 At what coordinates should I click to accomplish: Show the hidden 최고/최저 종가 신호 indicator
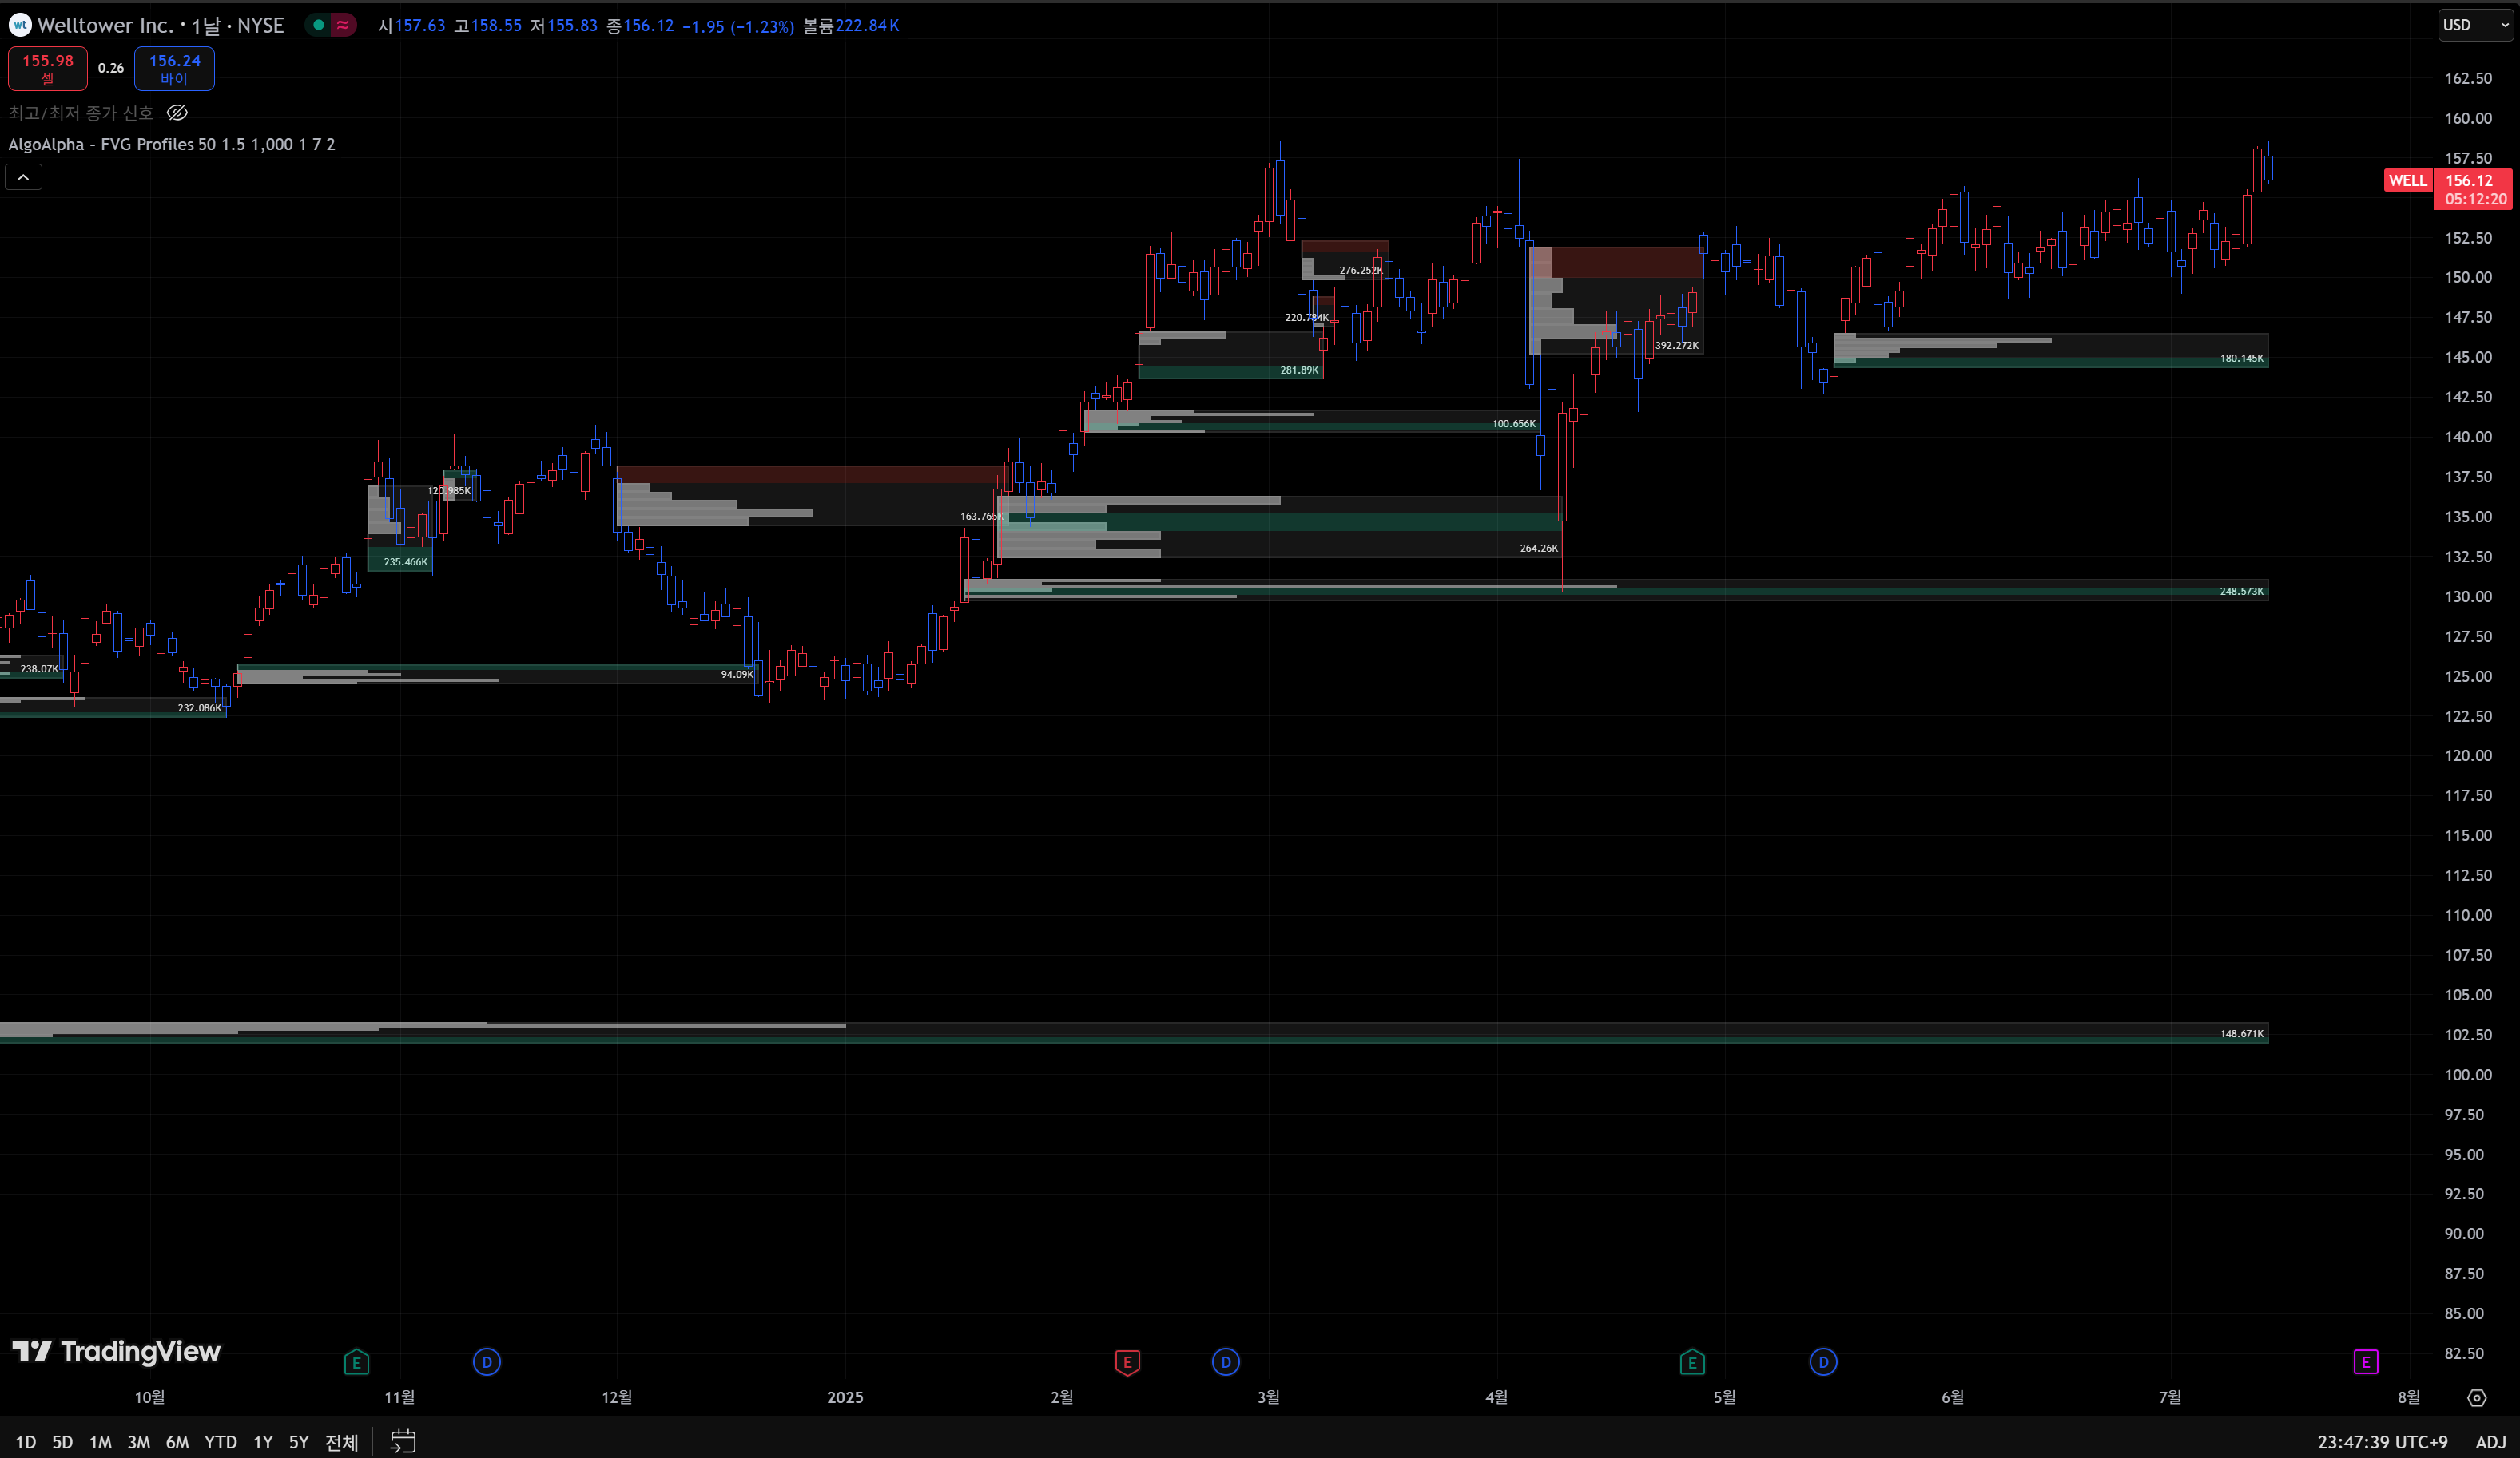click(x=177, y=113)
